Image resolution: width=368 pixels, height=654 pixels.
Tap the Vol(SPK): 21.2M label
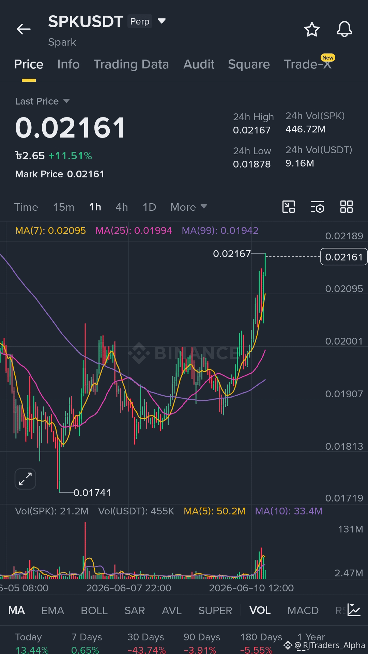52,511
